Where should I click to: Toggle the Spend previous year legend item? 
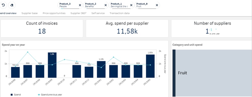tap(50, 94)
